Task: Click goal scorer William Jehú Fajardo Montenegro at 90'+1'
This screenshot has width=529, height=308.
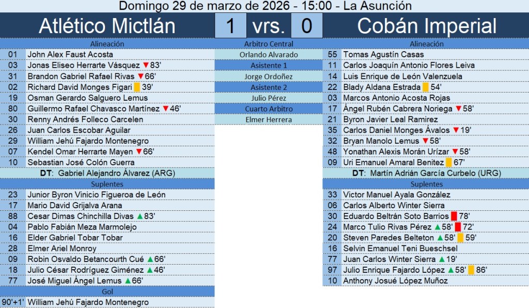Action: click(88, 302)
